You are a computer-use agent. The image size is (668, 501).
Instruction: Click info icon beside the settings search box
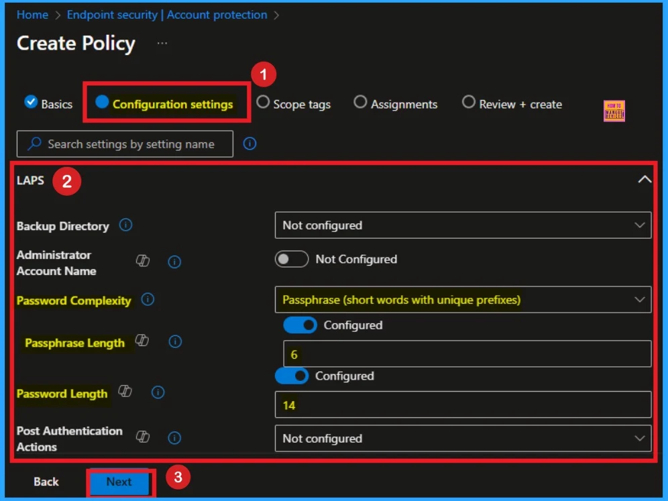(x=249, y=144)
